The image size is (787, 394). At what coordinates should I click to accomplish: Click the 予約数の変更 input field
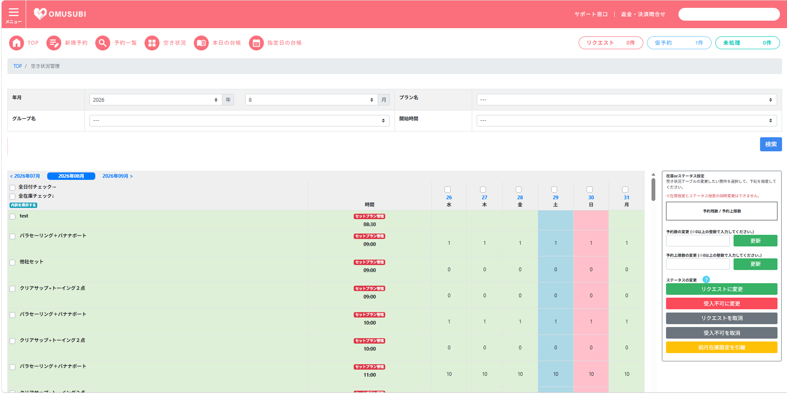tap(698, 241)
